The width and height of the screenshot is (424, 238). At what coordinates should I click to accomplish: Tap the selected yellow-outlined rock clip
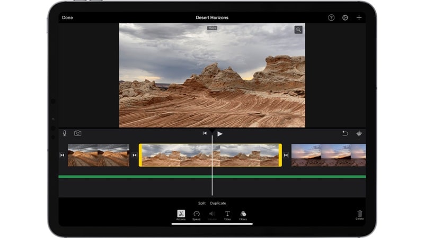(210, 155)
